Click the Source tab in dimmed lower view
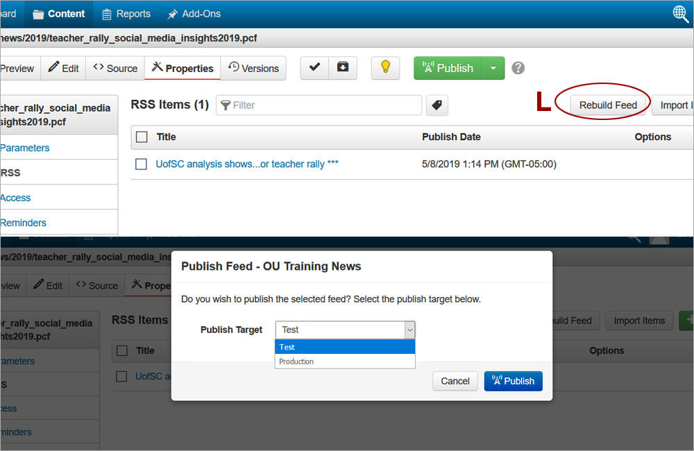694x451 pixels. 97,285
